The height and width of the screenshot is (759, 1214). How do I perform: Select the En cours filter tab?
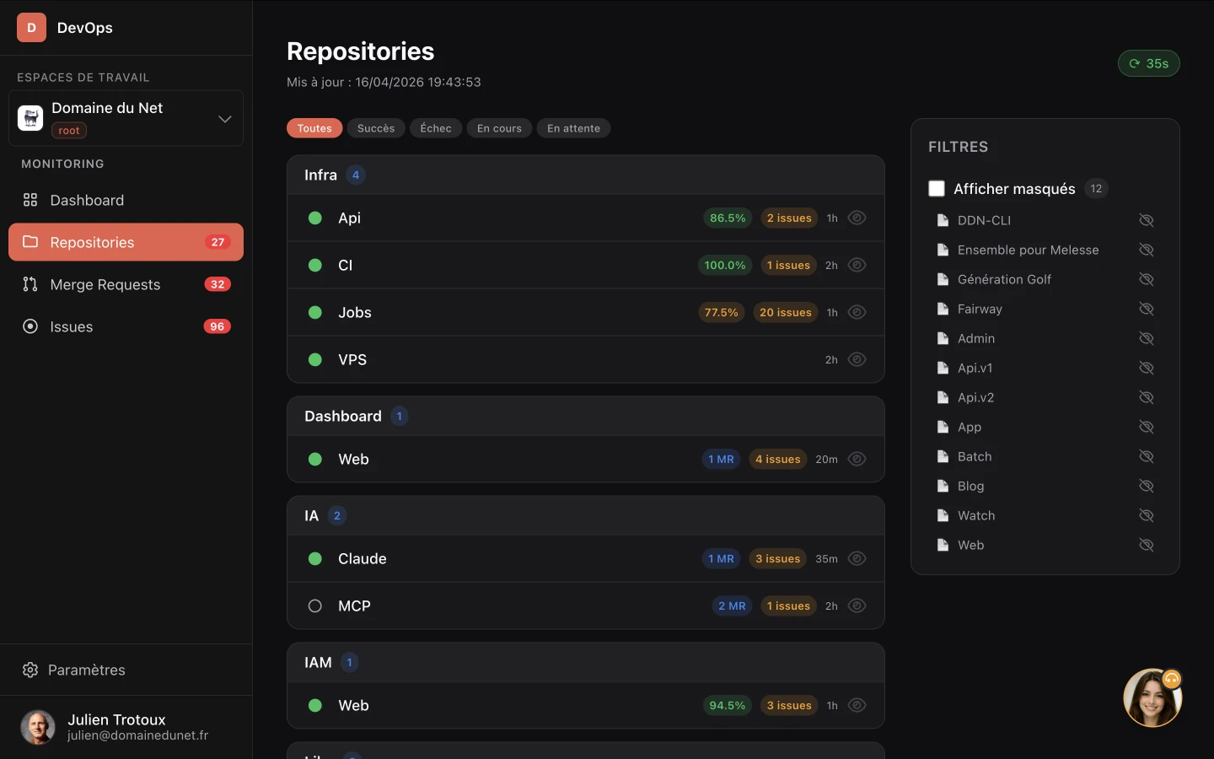tap(499, 128)
